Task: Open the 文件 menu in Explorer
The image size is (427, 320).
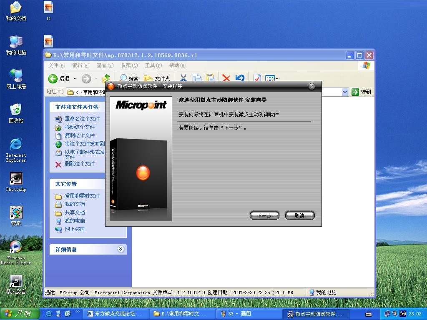Action: coord(57,65)
